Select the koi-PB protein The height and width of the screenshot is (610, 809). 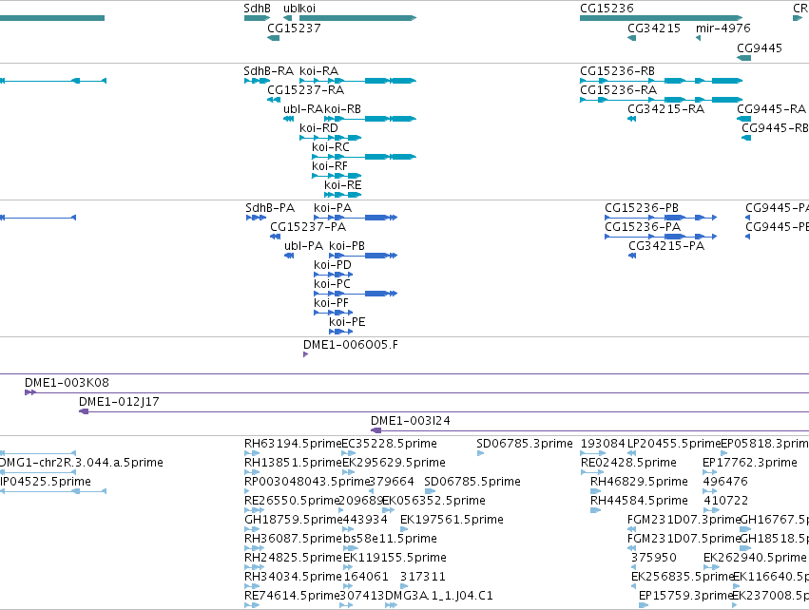[x=363, y=256]
